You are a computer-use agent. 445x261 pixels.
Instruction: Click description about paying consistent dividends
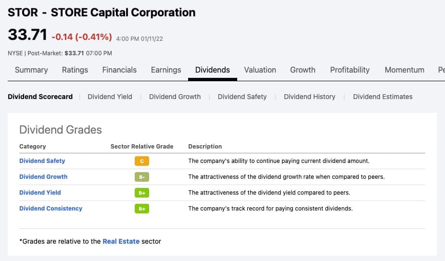coord(270,209)
